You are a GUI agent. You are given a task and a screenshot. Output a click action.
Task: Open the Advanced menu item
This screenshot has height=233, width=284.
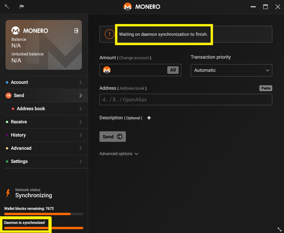point(46,148)
